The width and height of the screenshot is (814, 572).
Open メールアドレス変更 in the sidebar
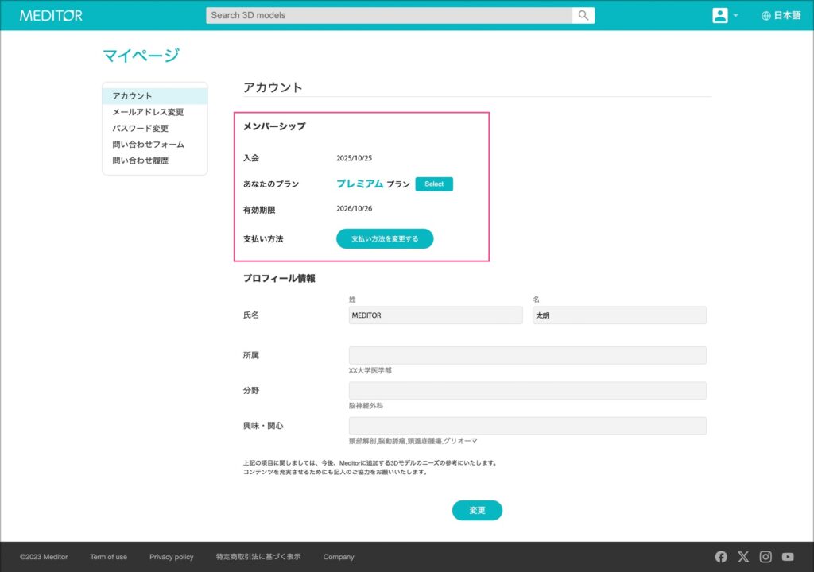(148, 112)
